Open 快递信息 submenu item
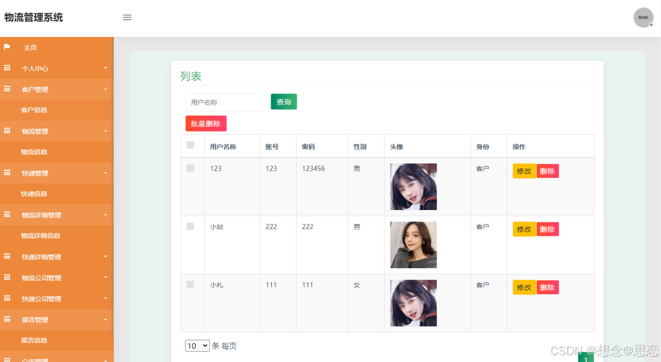This screenshot has height=362, width=661. tap(34, 194)
